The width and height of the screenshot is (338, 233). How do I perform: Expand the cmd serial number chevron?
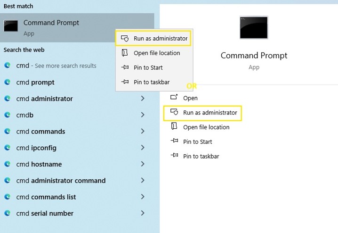pos(143,213)
